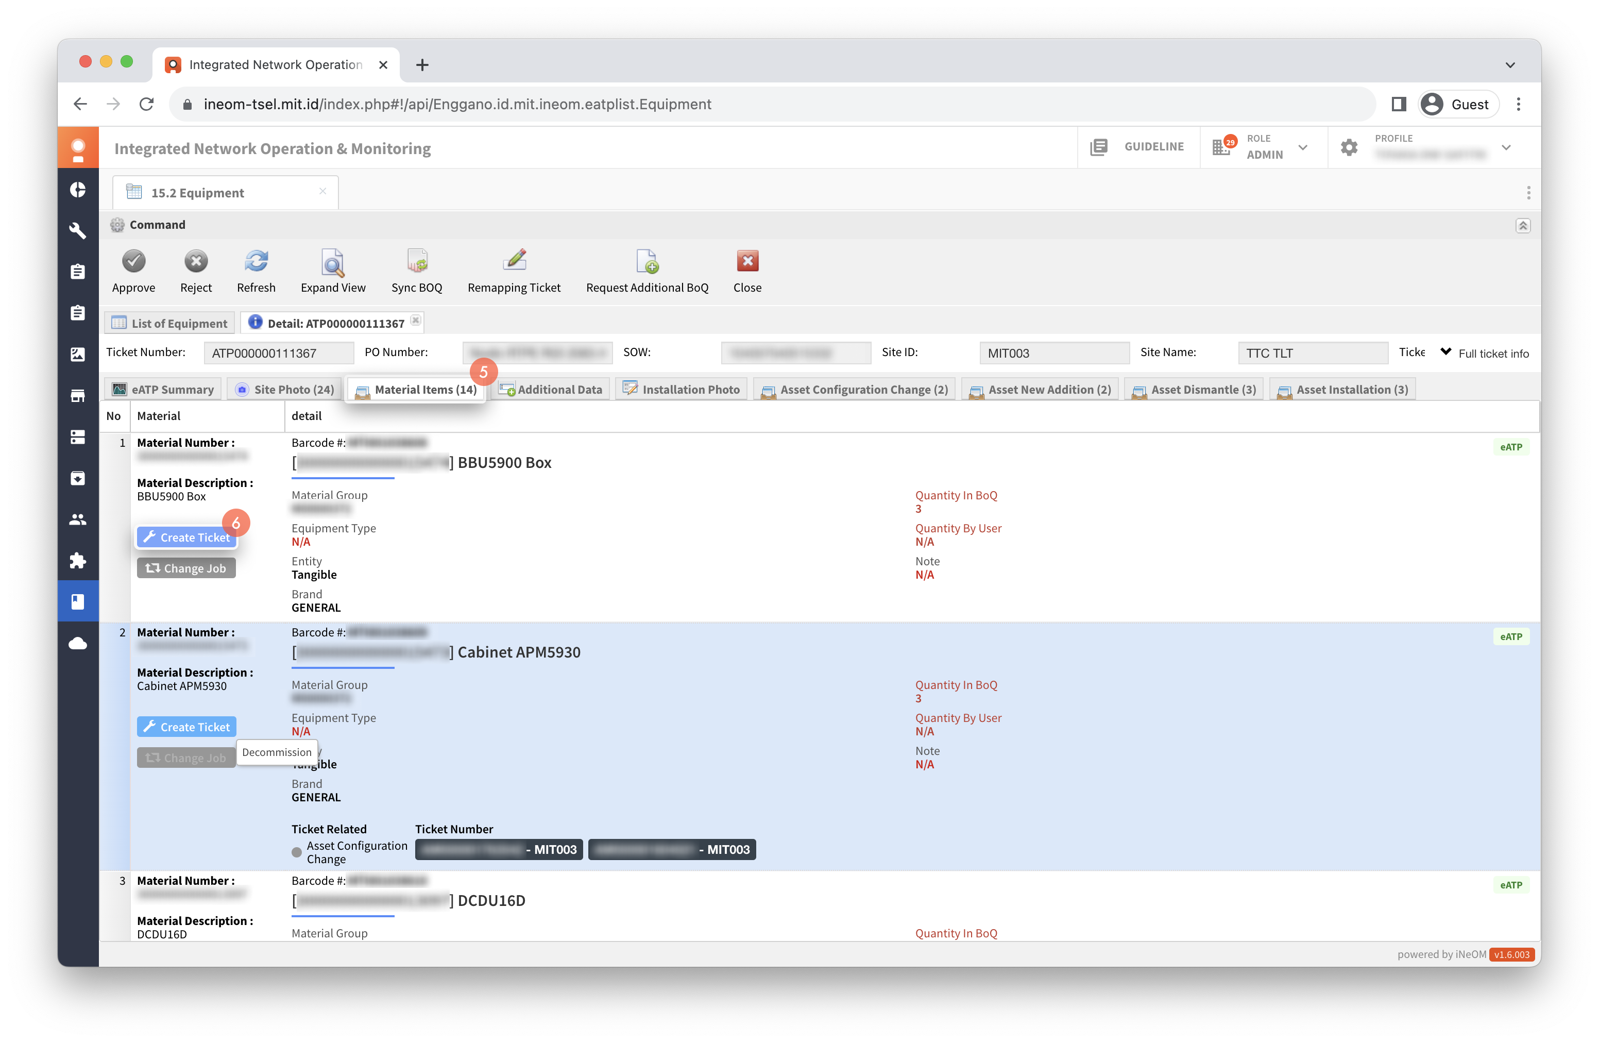Open second MIT003 ticket number badge
Viewport: 1599px width, 1043px height.
point(672,849)
